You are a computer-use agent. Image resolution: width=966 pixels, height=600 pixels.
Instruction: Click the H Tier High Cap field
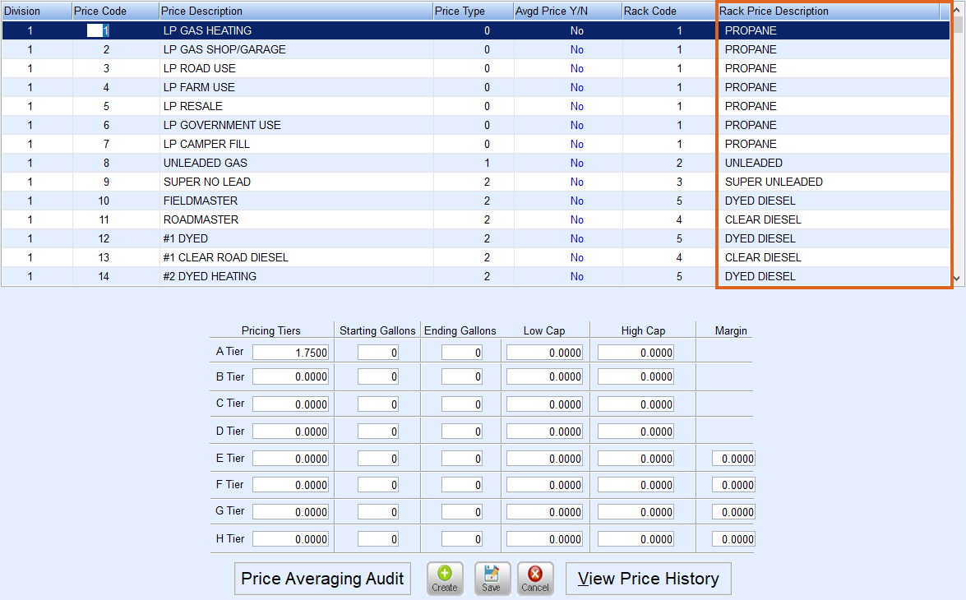coord(636,539)
